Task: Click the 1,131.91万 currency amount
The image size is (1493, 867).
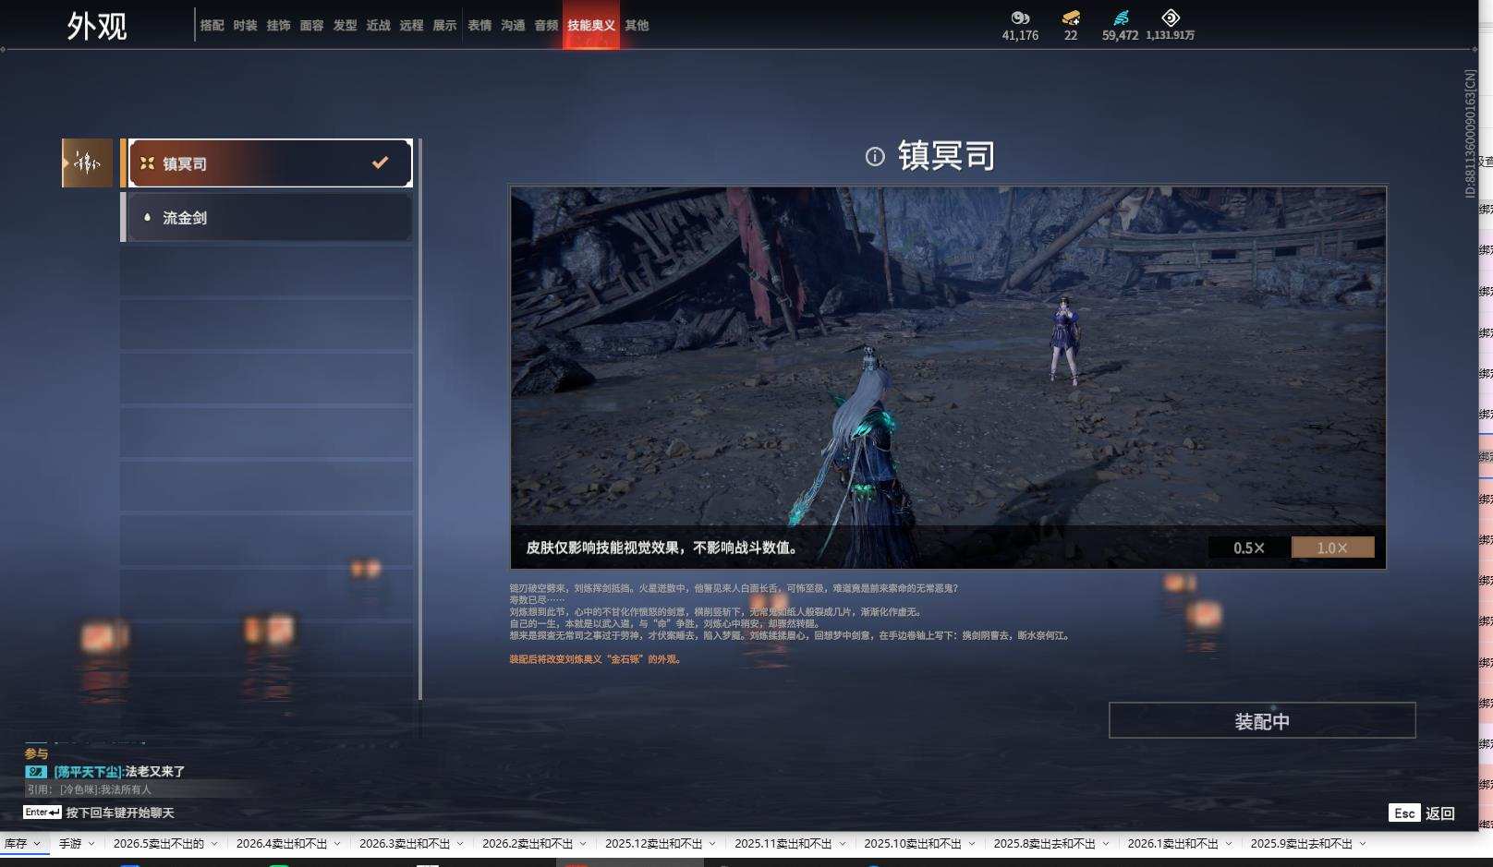Action: [1171, 36]
